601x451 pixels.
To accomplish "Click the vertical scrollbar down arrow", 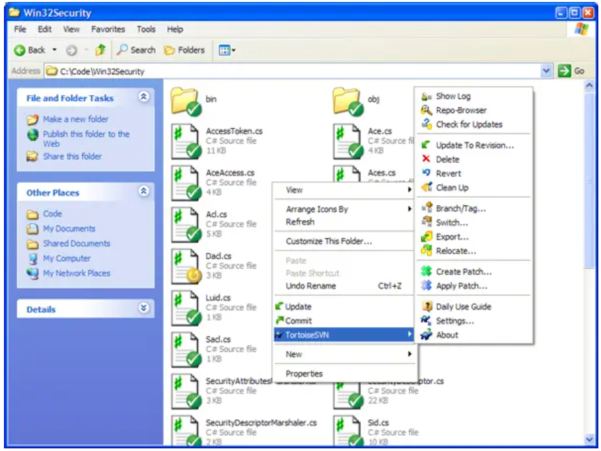I will click(589, 439).
